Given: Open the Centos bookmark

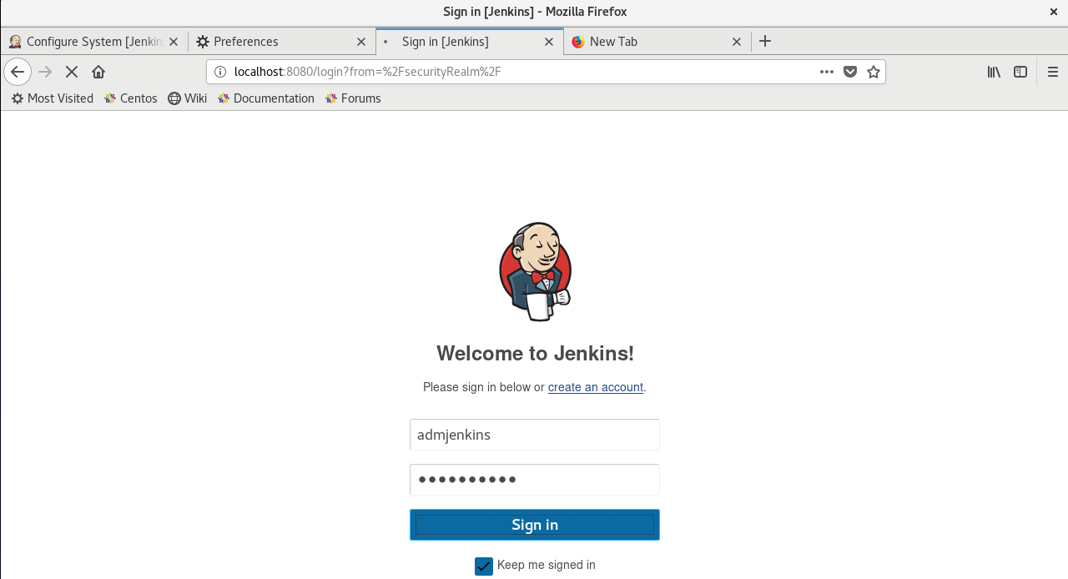Looking at the screenshot, I should click(130, 98).
